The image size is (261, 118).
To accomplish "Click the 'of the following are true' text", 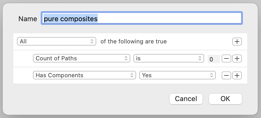I will [133, 42].
